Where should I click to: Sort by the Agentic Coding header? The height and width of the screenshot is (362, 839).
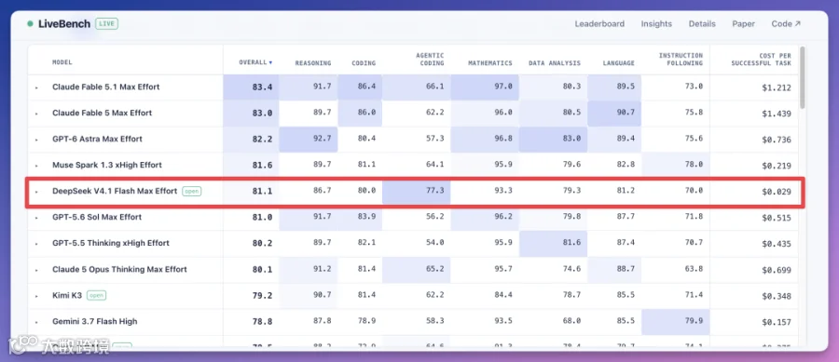430,60
